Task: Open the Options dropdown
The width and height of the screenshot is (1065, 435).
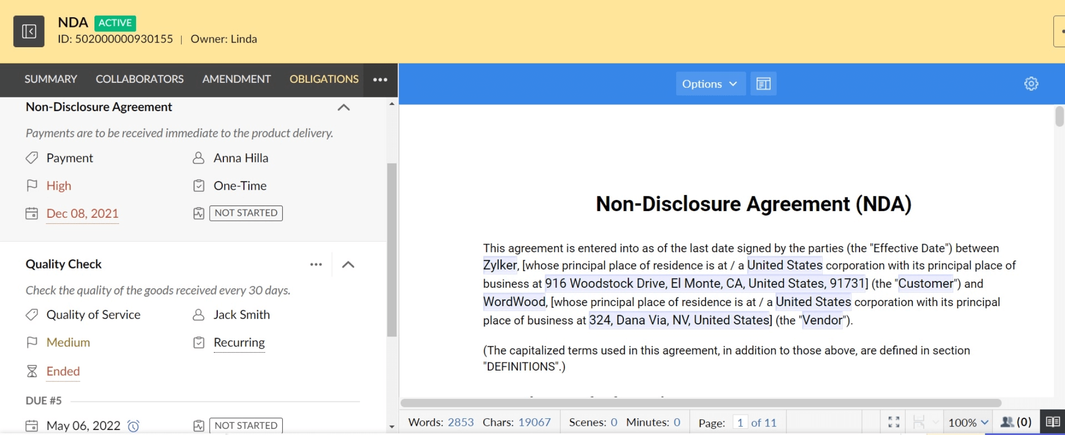Action: click(710, 84)
